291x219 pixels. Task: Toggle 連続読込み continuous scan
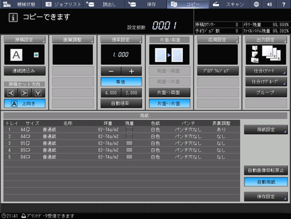[x=25, y=71]
